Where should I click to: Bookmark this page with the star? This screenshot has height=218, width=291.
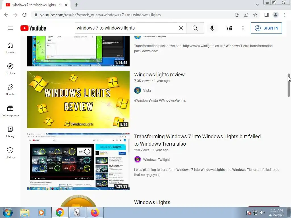pyautogui.click(x=255, y=15)
